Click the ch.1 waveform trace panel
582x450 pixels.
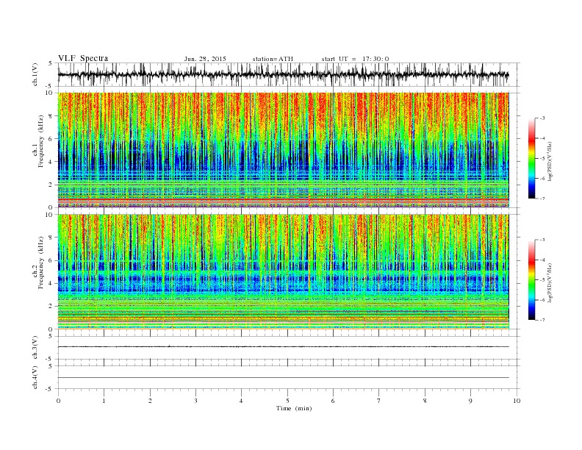pyautogui.click(x=289, y=74)
